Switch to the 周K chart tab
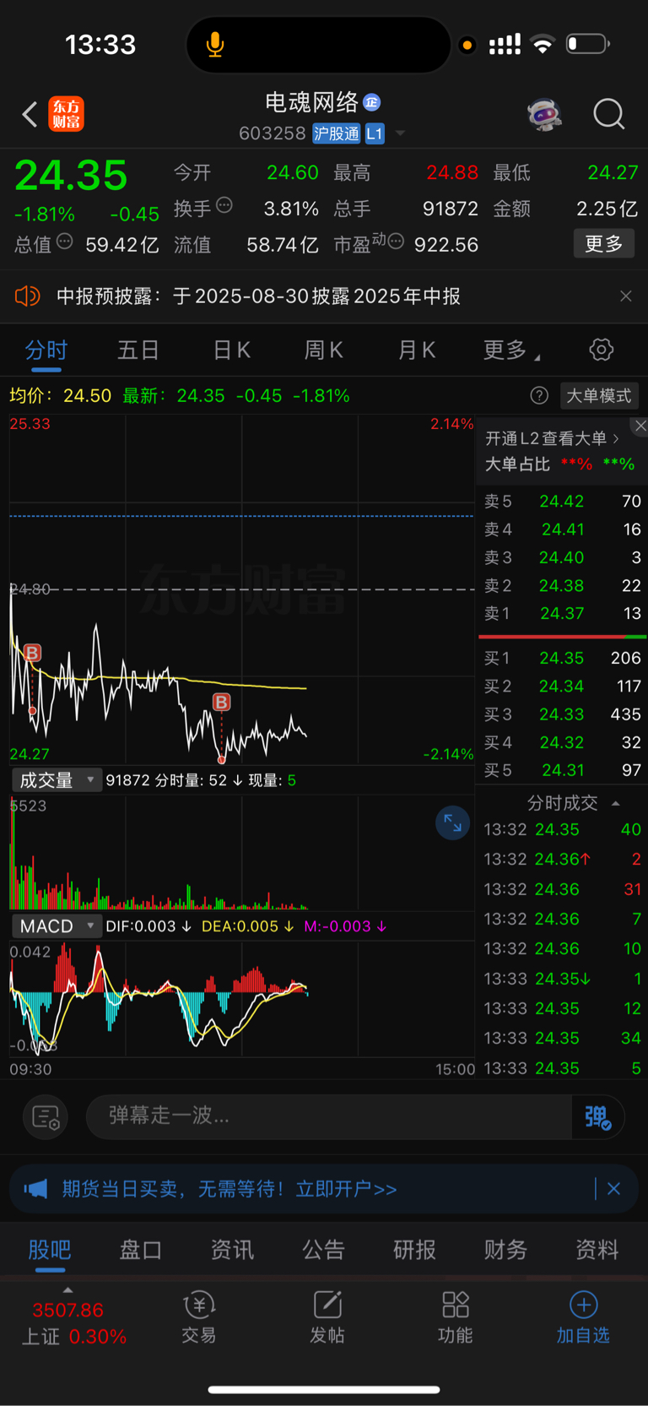The width and height of the screenshot is (648, 1406). 323,350
